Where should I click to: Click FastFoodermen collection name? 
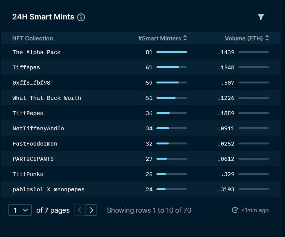35,144
